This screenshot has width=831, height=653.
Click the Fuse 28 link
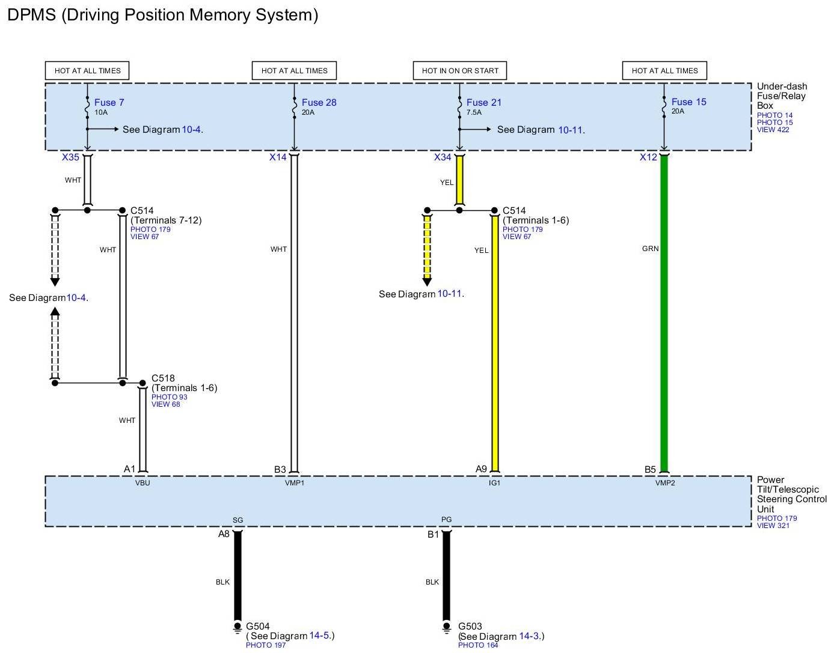[x=319, y=103]
